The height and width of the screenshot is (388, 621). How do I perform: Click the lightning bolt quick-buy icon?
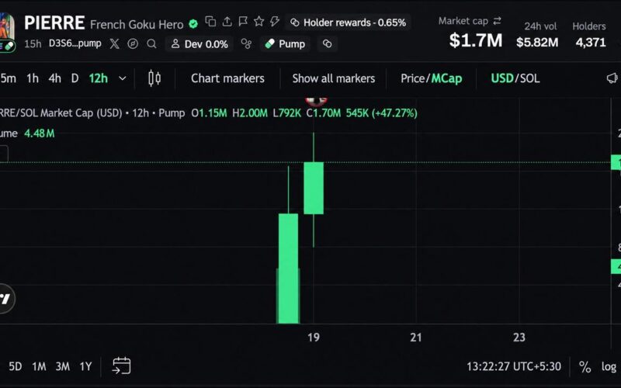click(x=275, y=22)
